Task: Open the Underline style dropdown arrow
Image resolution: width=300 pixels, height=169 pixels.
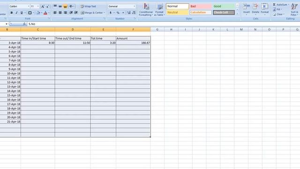Action: coord(25,13)
